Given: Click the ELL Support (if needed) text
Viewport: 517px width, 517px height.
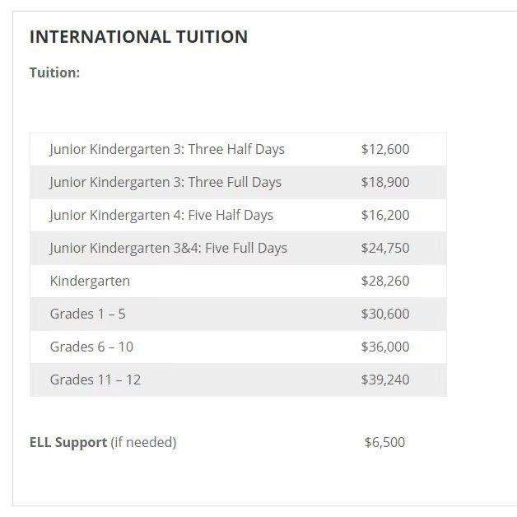Looking at the screenshot, I should pyautogui.click(x=103, y=442).
